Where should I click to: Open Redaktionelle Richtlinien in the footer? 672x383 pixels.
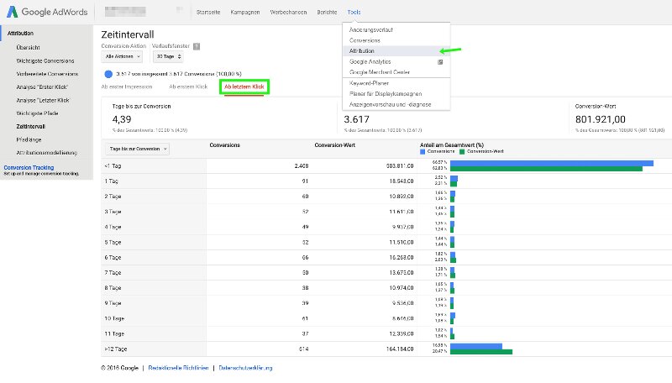point(177,368)
